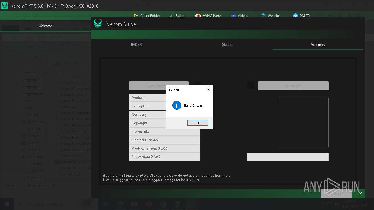Click the File Version 0.0.0.0 field

165,157
